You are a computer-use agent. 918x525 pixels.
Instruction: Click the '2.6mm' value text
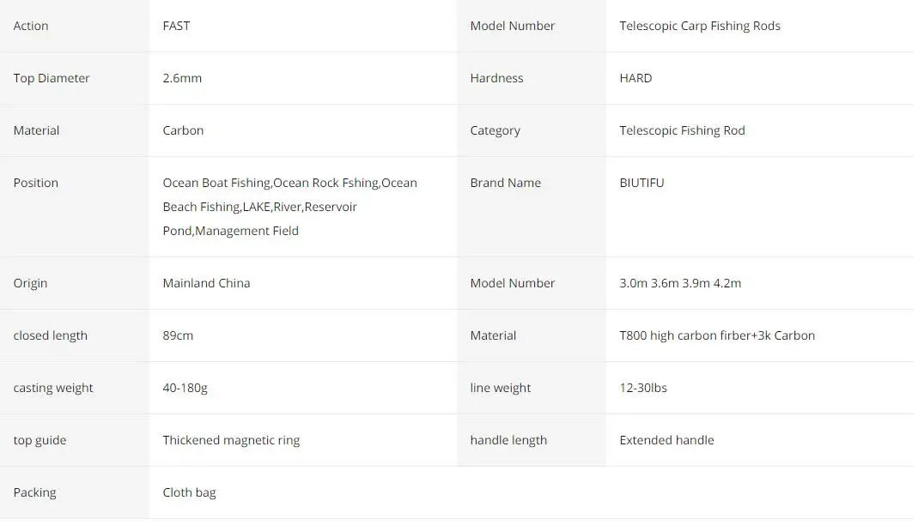tap(182, 78)
